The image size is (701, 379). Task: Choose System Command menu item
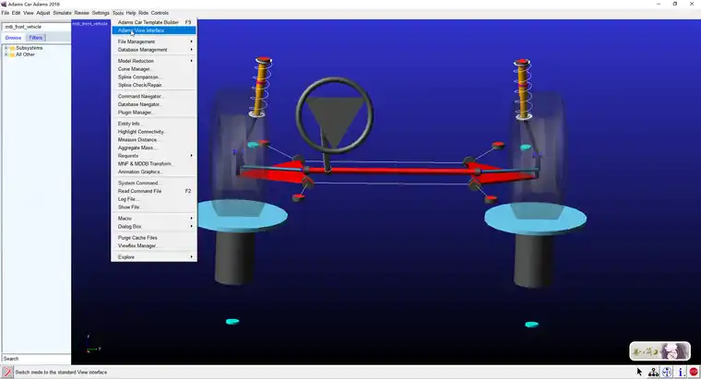[x=154, y=183]
